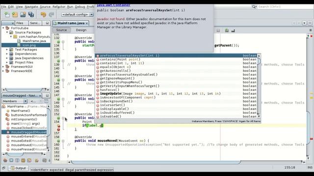Open the View menu
This screenshot has width=314, height=176.
click(x=19, y=6)
